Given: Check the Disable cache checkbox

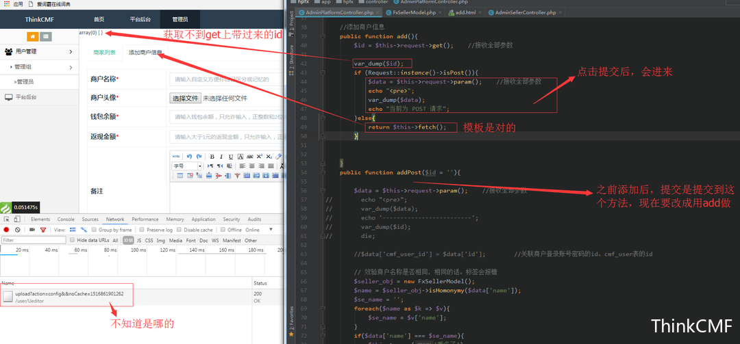Looking at the screenshot, I should coord(179,230).
